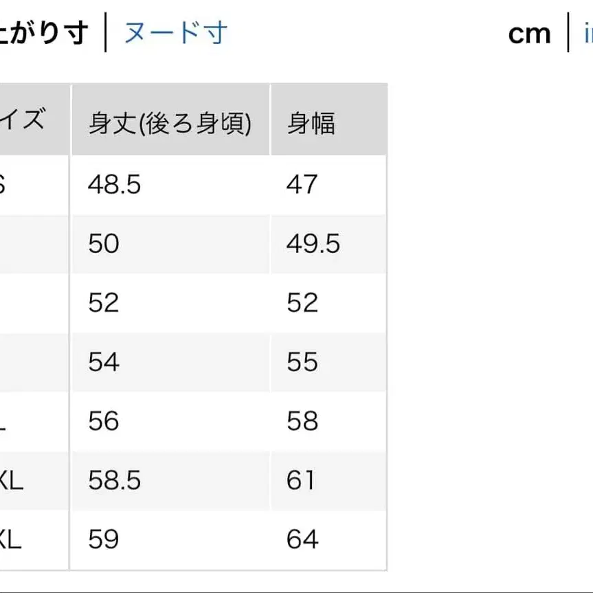The width and height of the screenshot is (593, 593).
Task: Select the cm unit option
Action: point(530,34)
